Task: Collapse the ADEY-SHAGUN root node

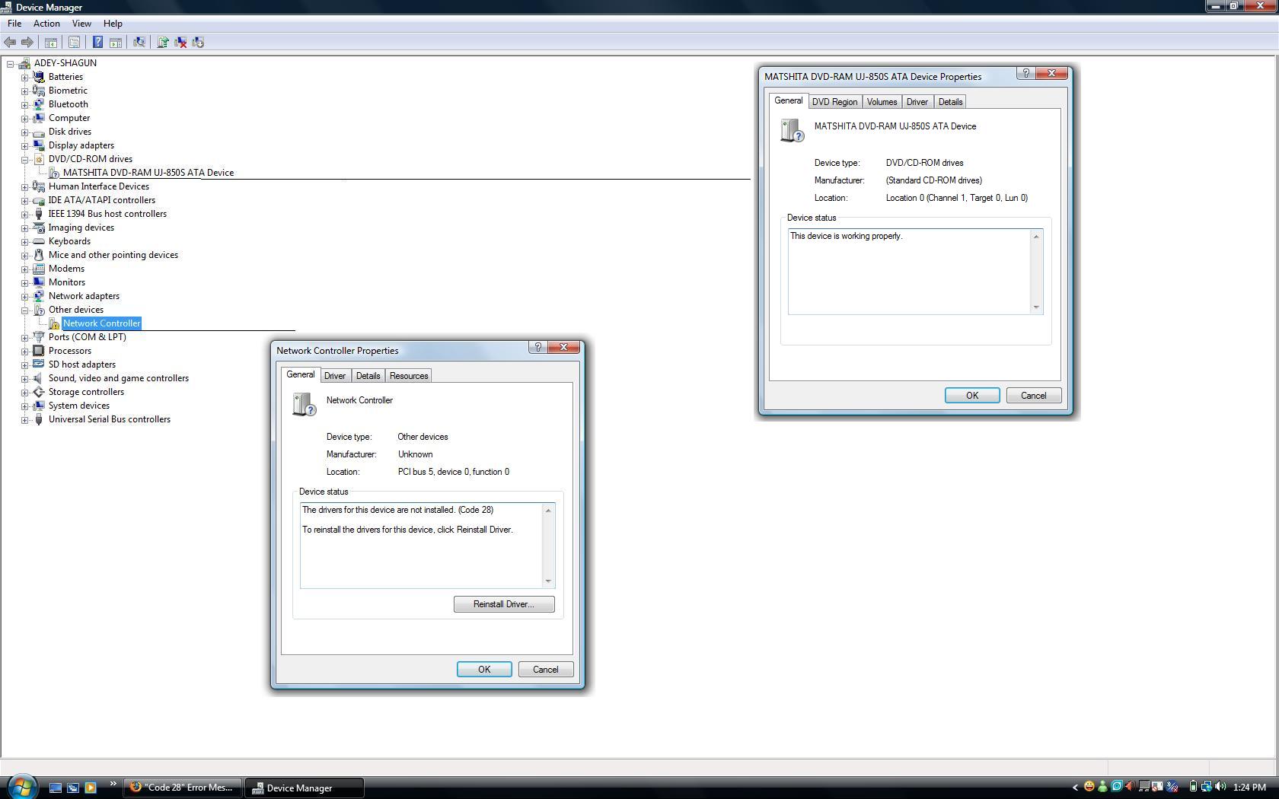Action: [11, 63]
